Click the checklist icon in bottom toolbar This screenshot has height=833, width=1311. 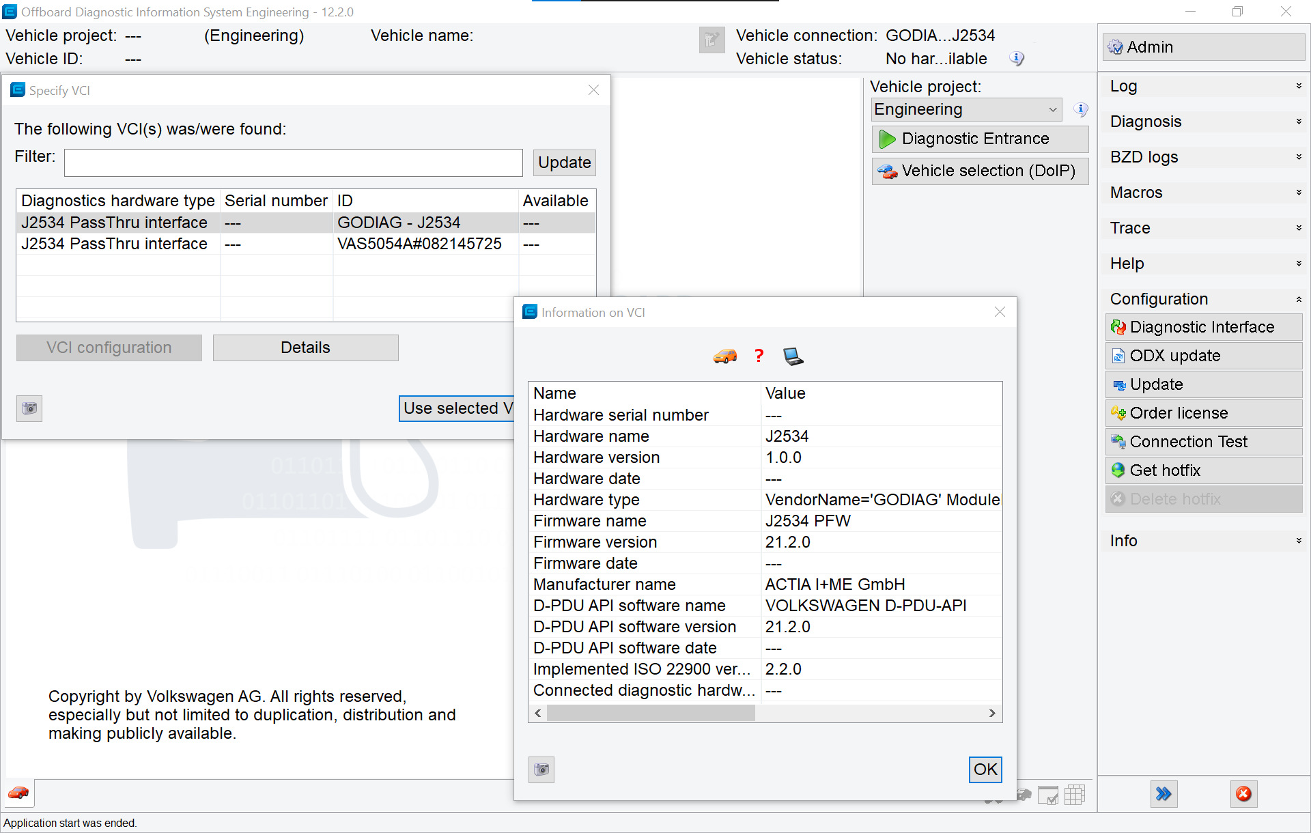[x=1048, y=795]
